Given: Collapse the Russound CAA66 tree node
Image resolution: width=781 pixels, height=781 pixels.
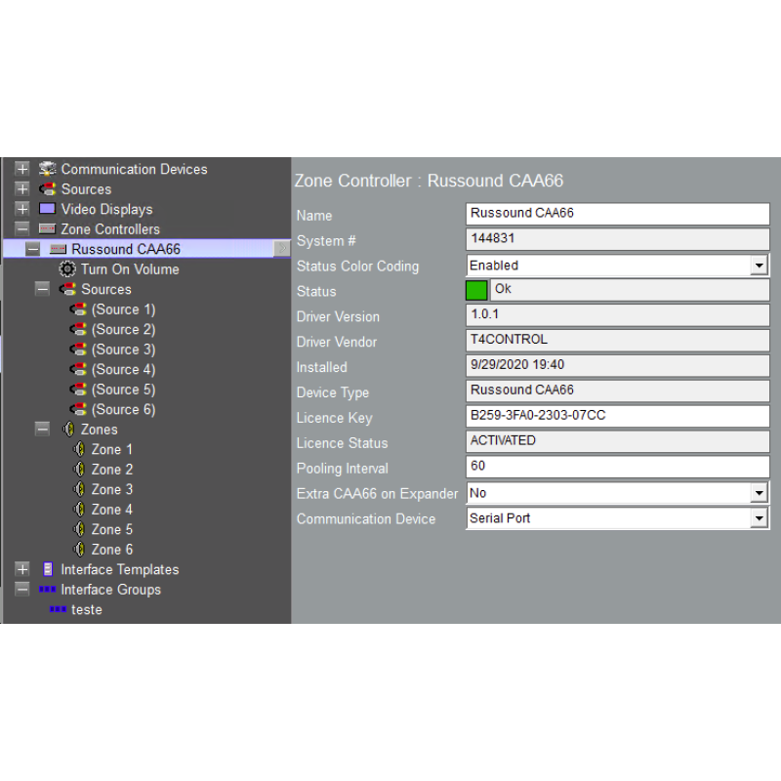Looking at the screenshot, I should [x=32, y=249].
